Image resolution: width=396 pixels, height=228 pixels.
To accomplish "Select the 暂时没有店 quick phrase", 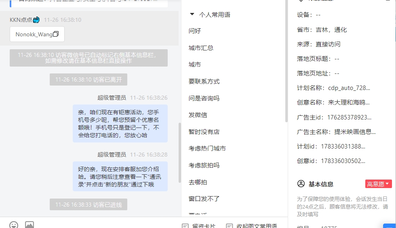I will point(204,132).
